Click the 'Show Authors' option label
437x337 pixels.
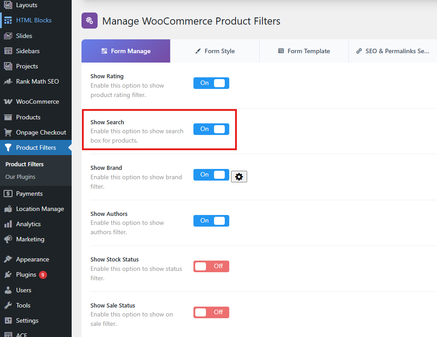tap(109, 214)
